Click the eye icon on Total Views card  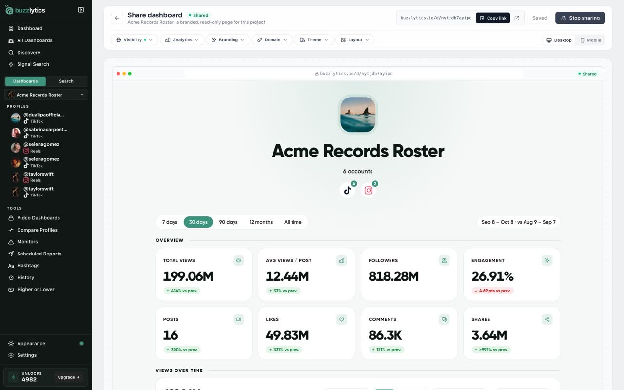click(x=239, y=261)
